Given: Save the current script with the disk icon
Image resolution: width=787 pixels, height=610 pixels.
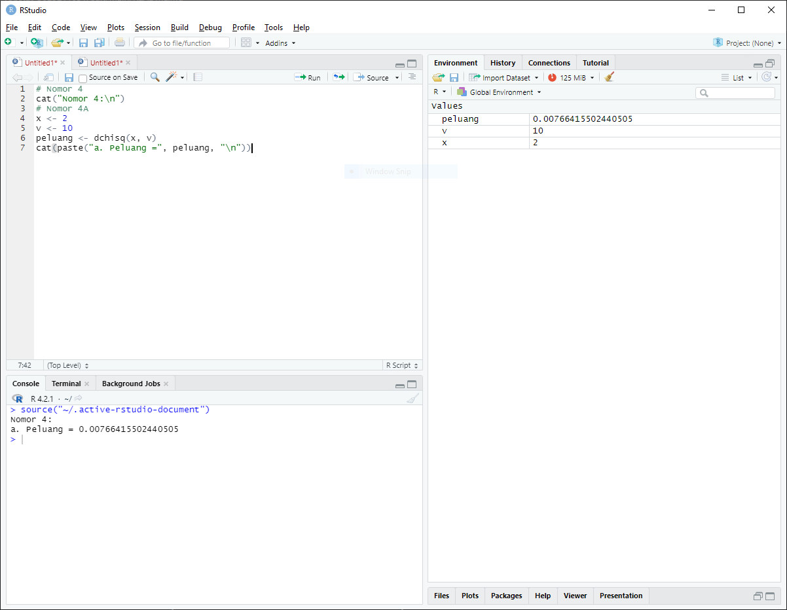Looking at the screenshot, I should coord(69,77).
